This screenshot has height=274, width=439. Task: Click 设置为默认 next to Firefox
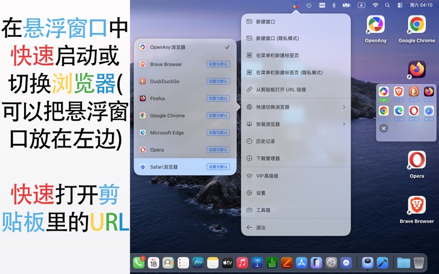pos(218,99)
